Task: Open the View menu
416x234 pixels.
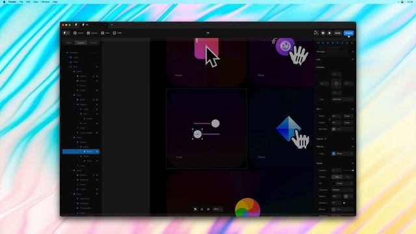Action: point(36,1)
